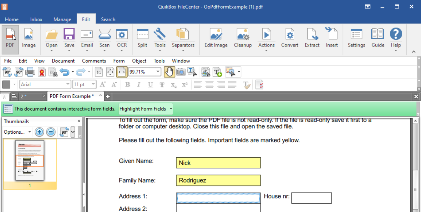Click the Print icon in the toolbar

coord(30,72)
